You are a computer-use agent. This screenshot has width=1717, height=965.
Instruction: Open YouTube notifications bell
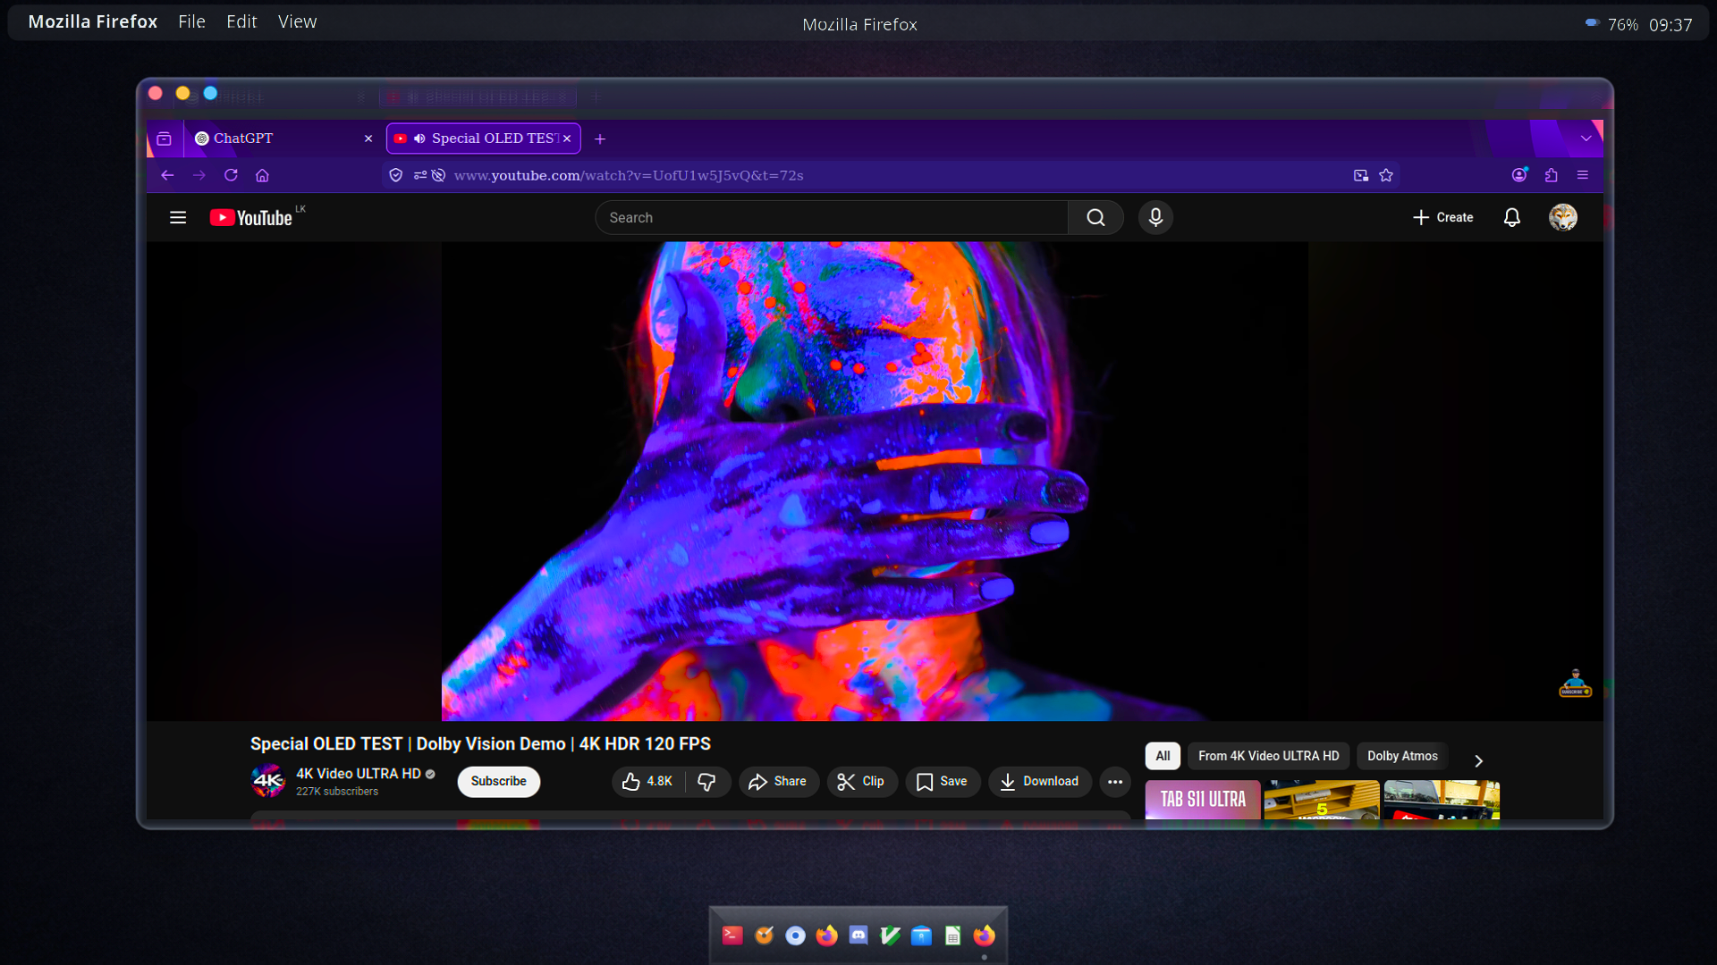point(1511,217)
